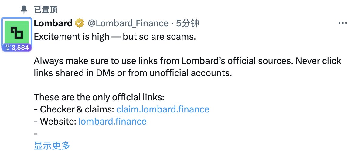
Task: Click the pushpin icon above the tweet
Action: pos(24,10)
